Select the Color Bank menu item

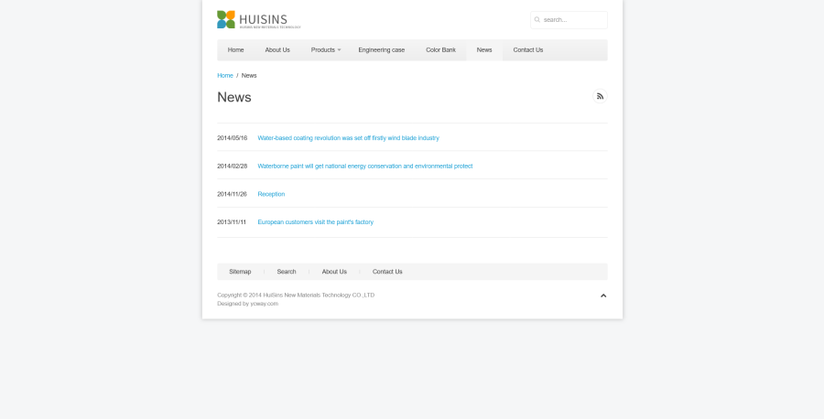[x=440, y=49]
